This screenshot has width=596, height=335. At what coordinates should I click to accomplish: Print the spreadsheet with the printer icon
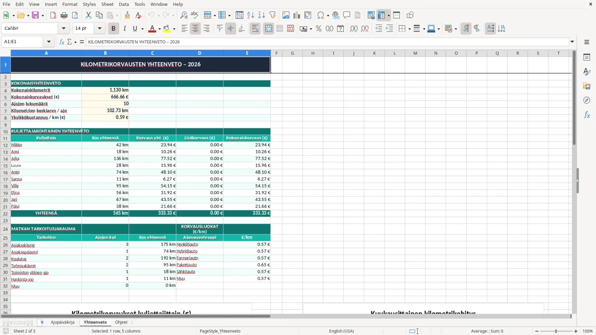(x=64, y=15)
